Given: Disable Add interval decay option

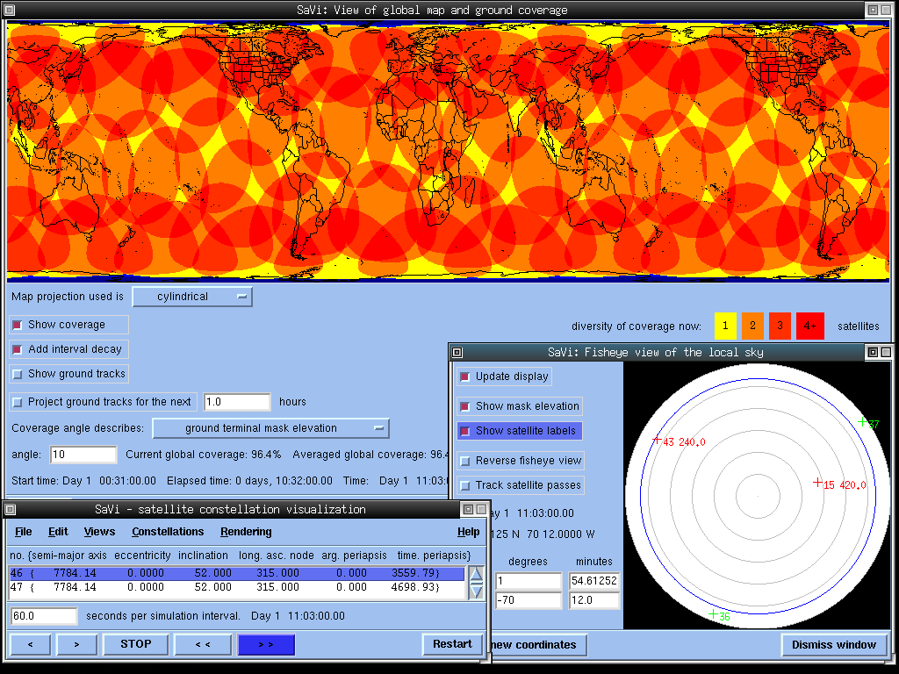Looking at the screenshot, I should (x=18, y=349).
